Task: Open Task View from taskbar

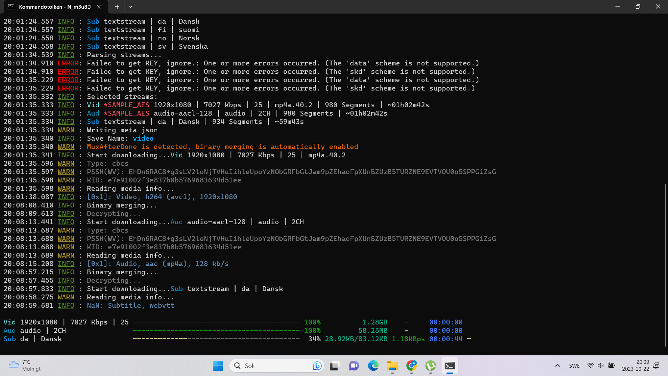Action: point(334,366)
